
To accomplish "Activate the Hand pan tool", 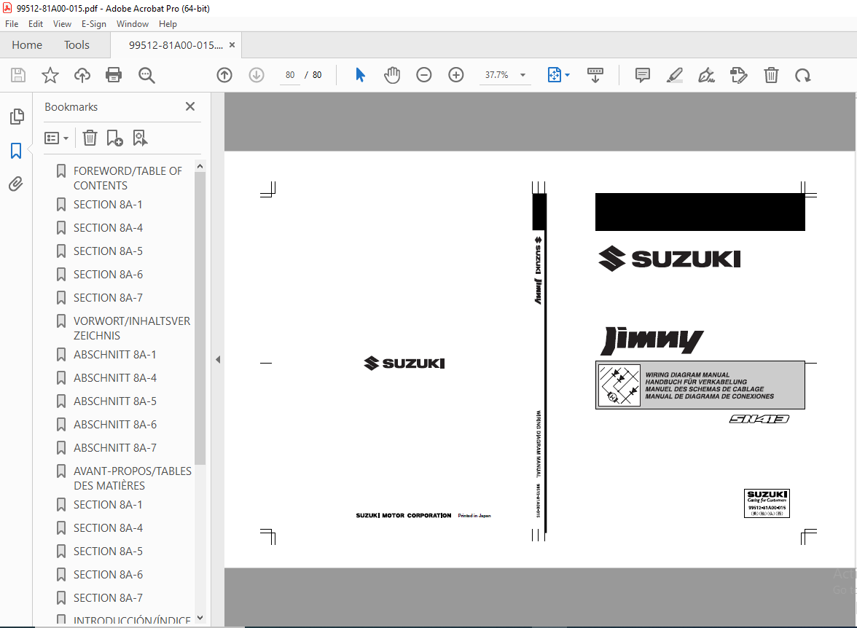I will pos(392,75).
